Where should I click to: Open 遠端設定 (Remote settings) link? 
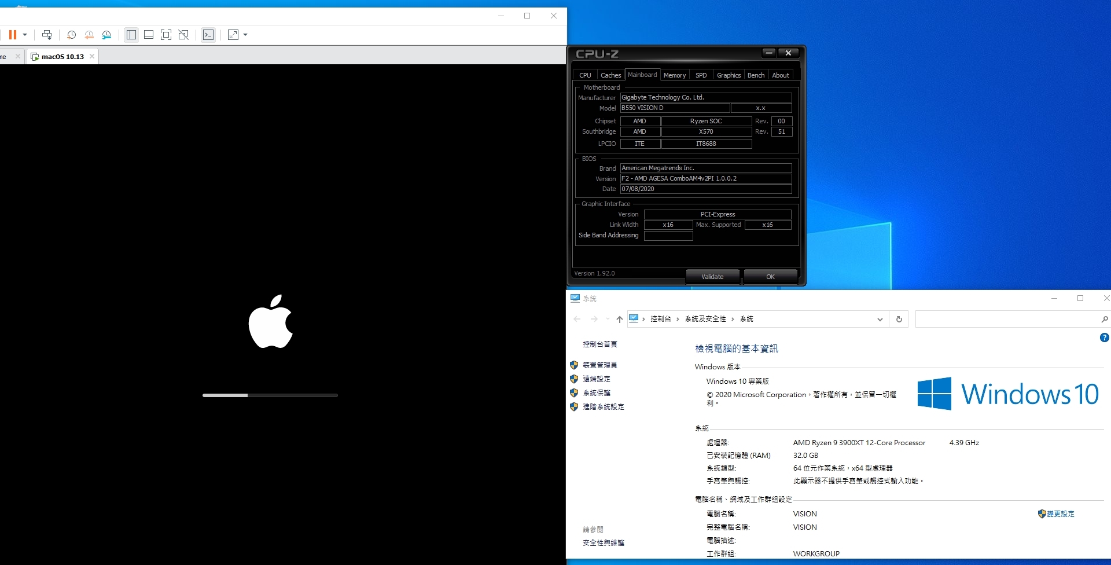click(597, 379)
